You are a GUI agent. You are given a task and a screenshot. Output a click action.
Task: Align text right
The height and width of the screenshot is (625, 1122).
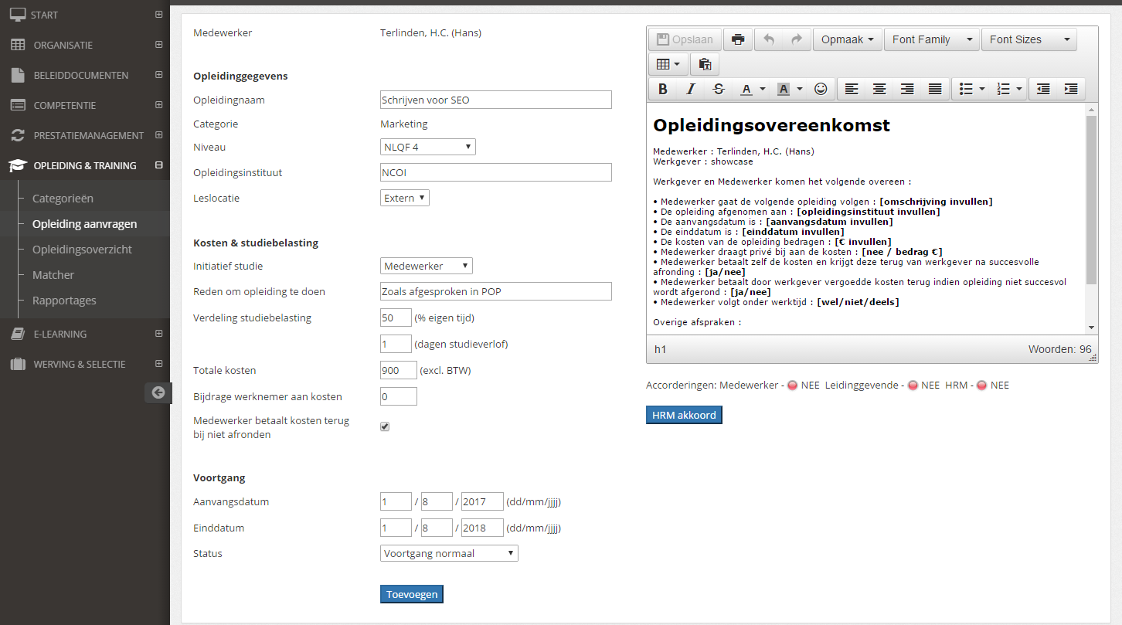[x=907, y=89]
